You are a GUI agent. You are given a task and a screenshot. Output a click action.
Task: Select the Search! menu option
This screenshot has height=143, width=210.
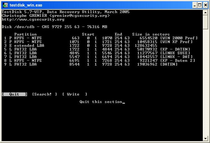click(x=45, y=94)
